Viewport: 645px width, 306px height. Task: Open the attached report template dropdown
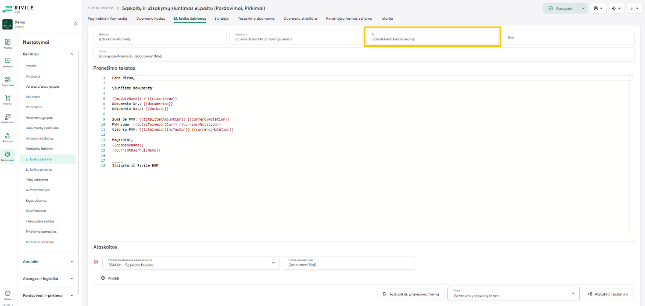point(190,263)
